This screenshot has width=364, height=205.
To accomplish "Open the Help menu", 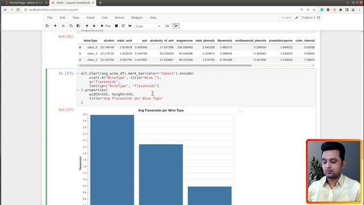I will pyautogui.click(x=153, y=18).
